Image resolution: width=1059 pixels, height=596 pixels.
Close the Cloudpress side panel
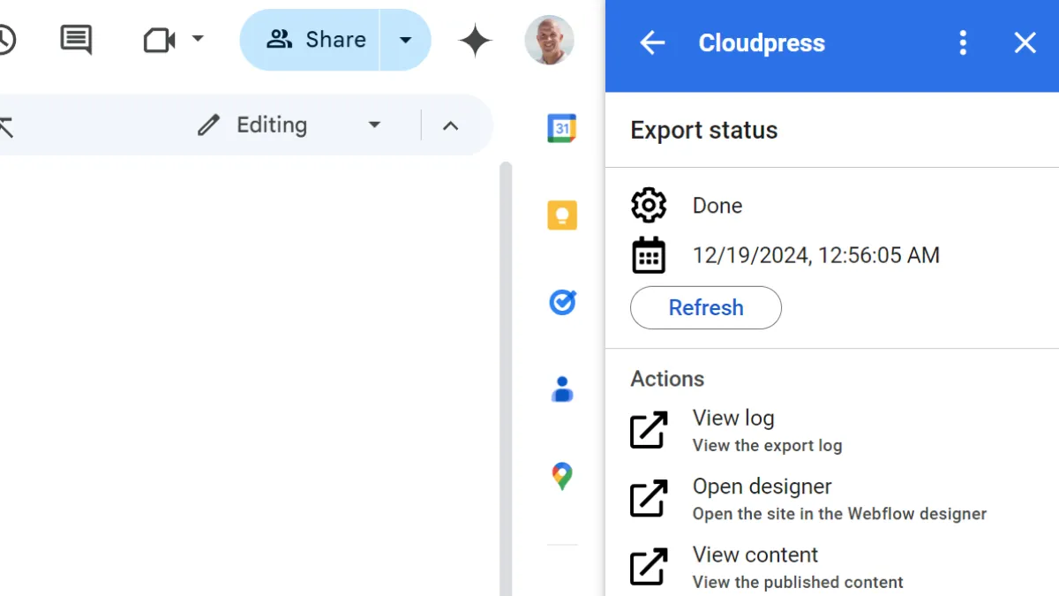tap(1025, 42)
